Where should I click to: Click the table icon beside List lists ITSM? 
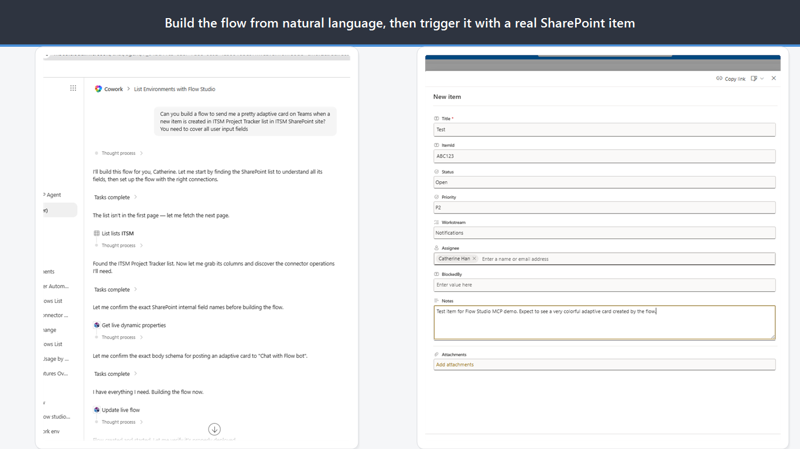click(97, 233)
